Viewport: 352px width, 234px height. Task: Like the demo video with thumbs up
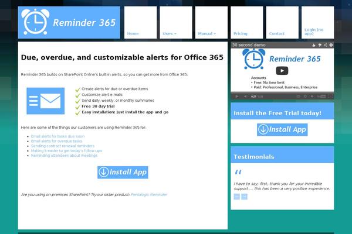click(314, 45)
